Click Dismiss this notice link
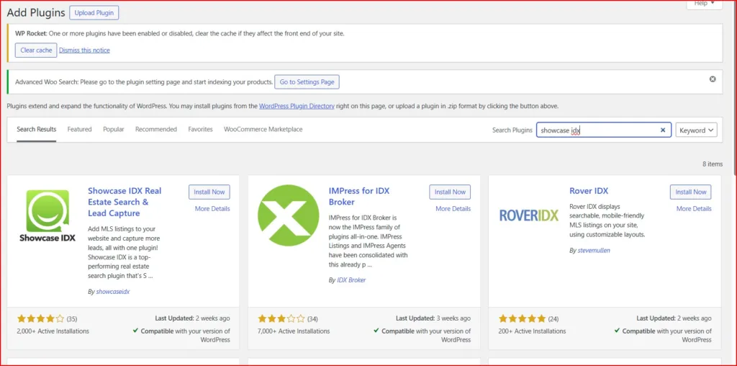 [85, 50]
